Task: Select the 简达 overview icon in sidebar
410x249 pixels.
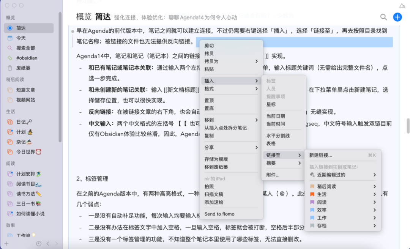Action: tap(10, 28)
